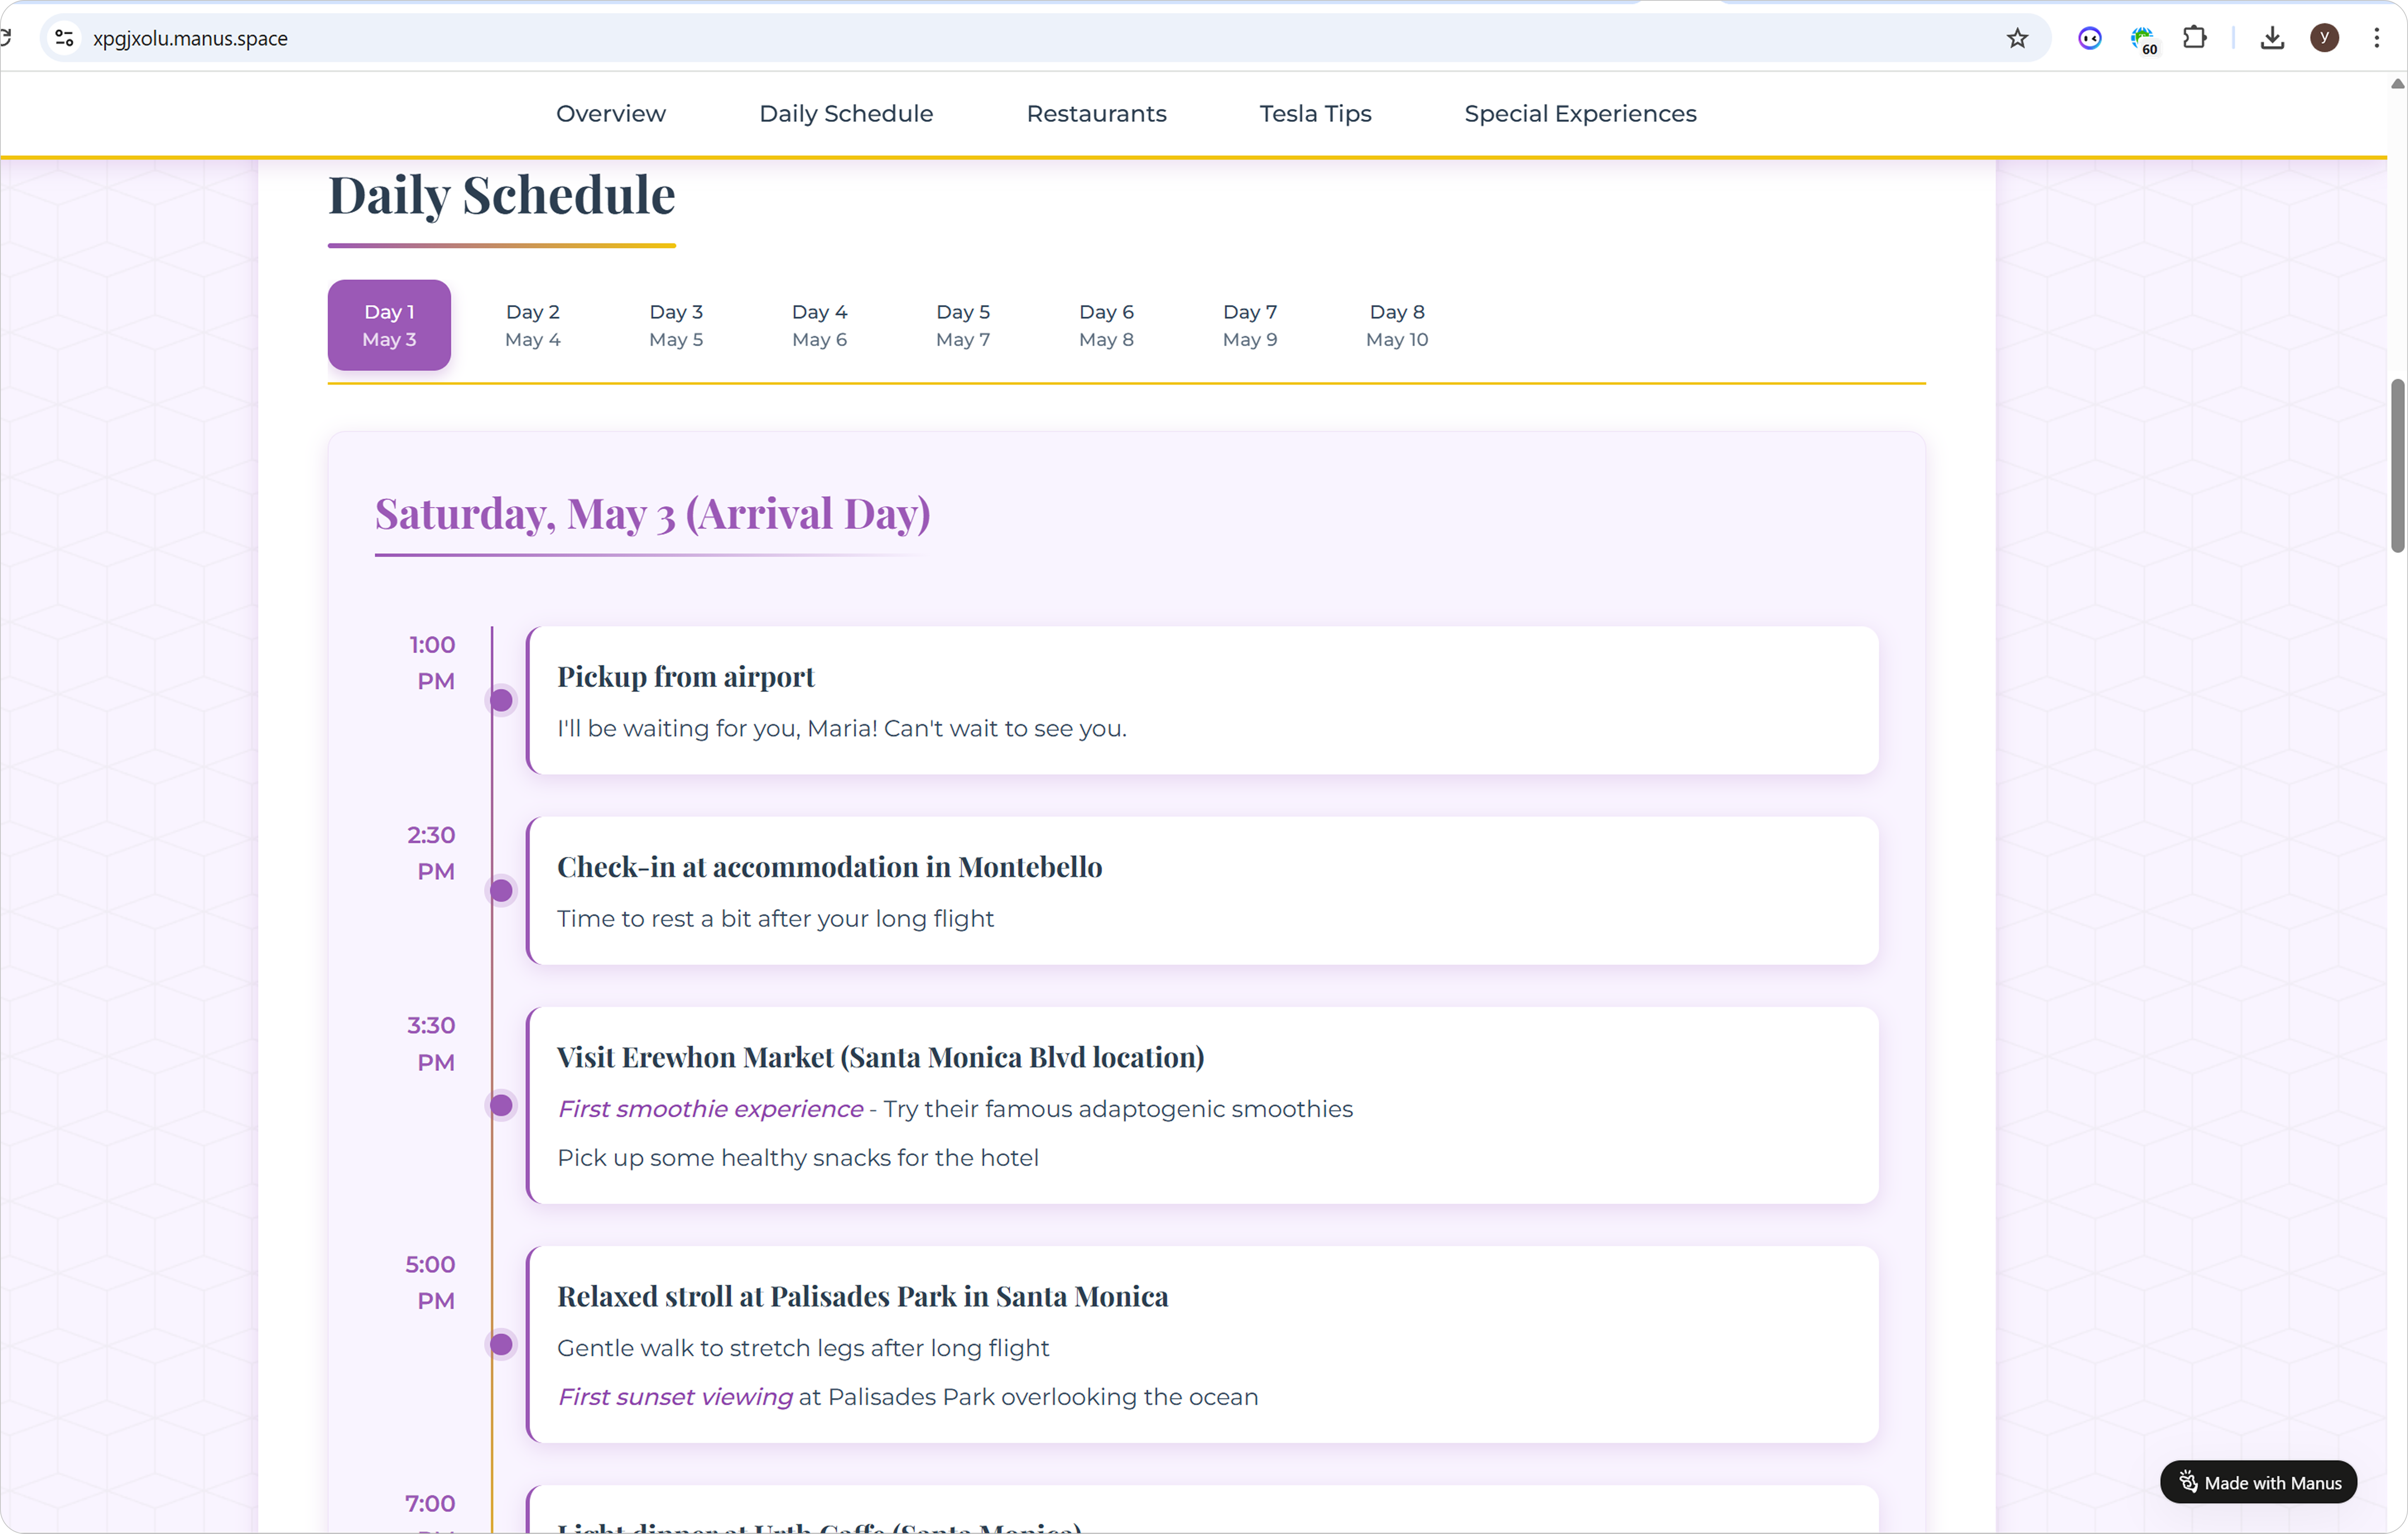Click the 2:30 PM time label

(x=431, y=853)
